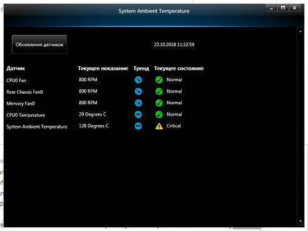Click the timestamp 22.10.2018 11:32:59

pos(174,44)
